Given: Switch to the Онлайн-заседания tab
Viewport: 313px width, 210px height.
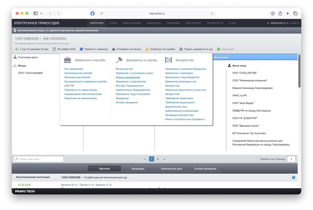Looking at the screenshot, I should (205, 169).
